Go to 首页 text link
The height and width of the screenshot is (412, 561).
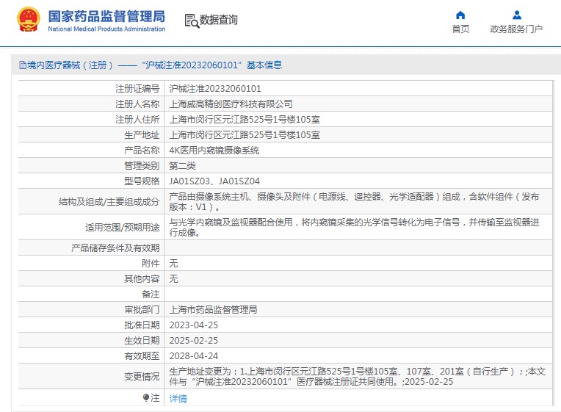[460, 29]
